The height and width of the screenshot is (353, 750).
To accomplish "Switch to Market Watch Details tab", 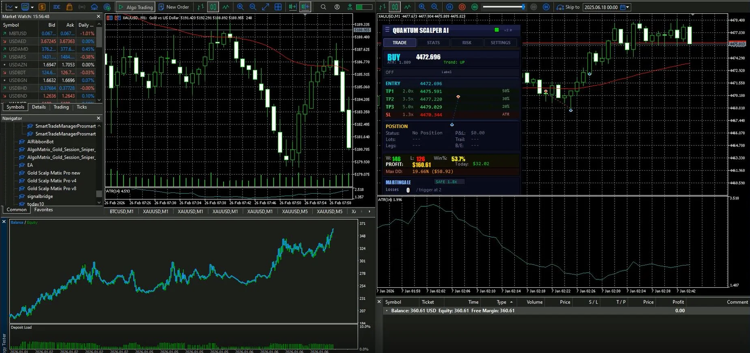I will [x=39, y=107].
